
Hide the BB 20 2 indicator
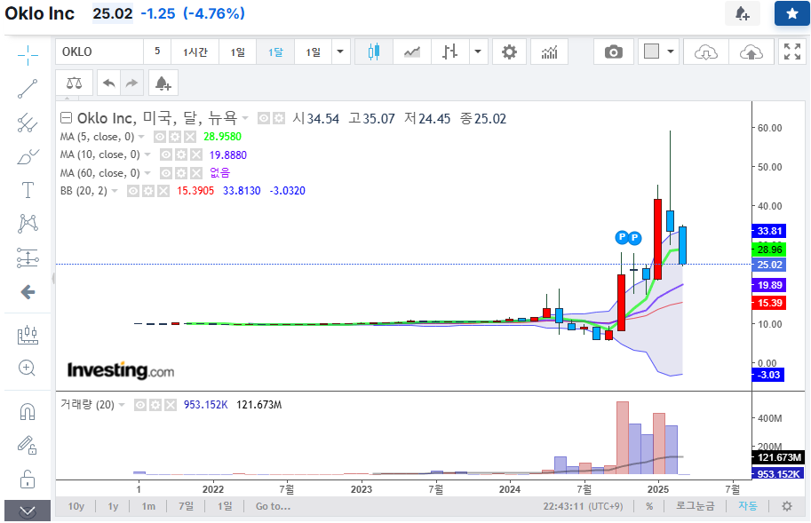[133, 191]
